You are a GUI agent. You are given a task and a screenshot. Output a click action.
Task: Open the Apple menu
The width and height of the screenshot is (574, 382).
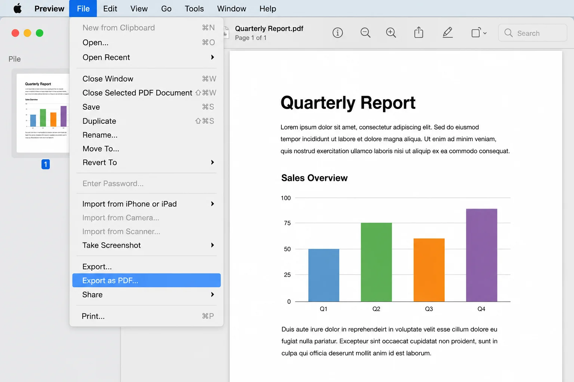18,9
